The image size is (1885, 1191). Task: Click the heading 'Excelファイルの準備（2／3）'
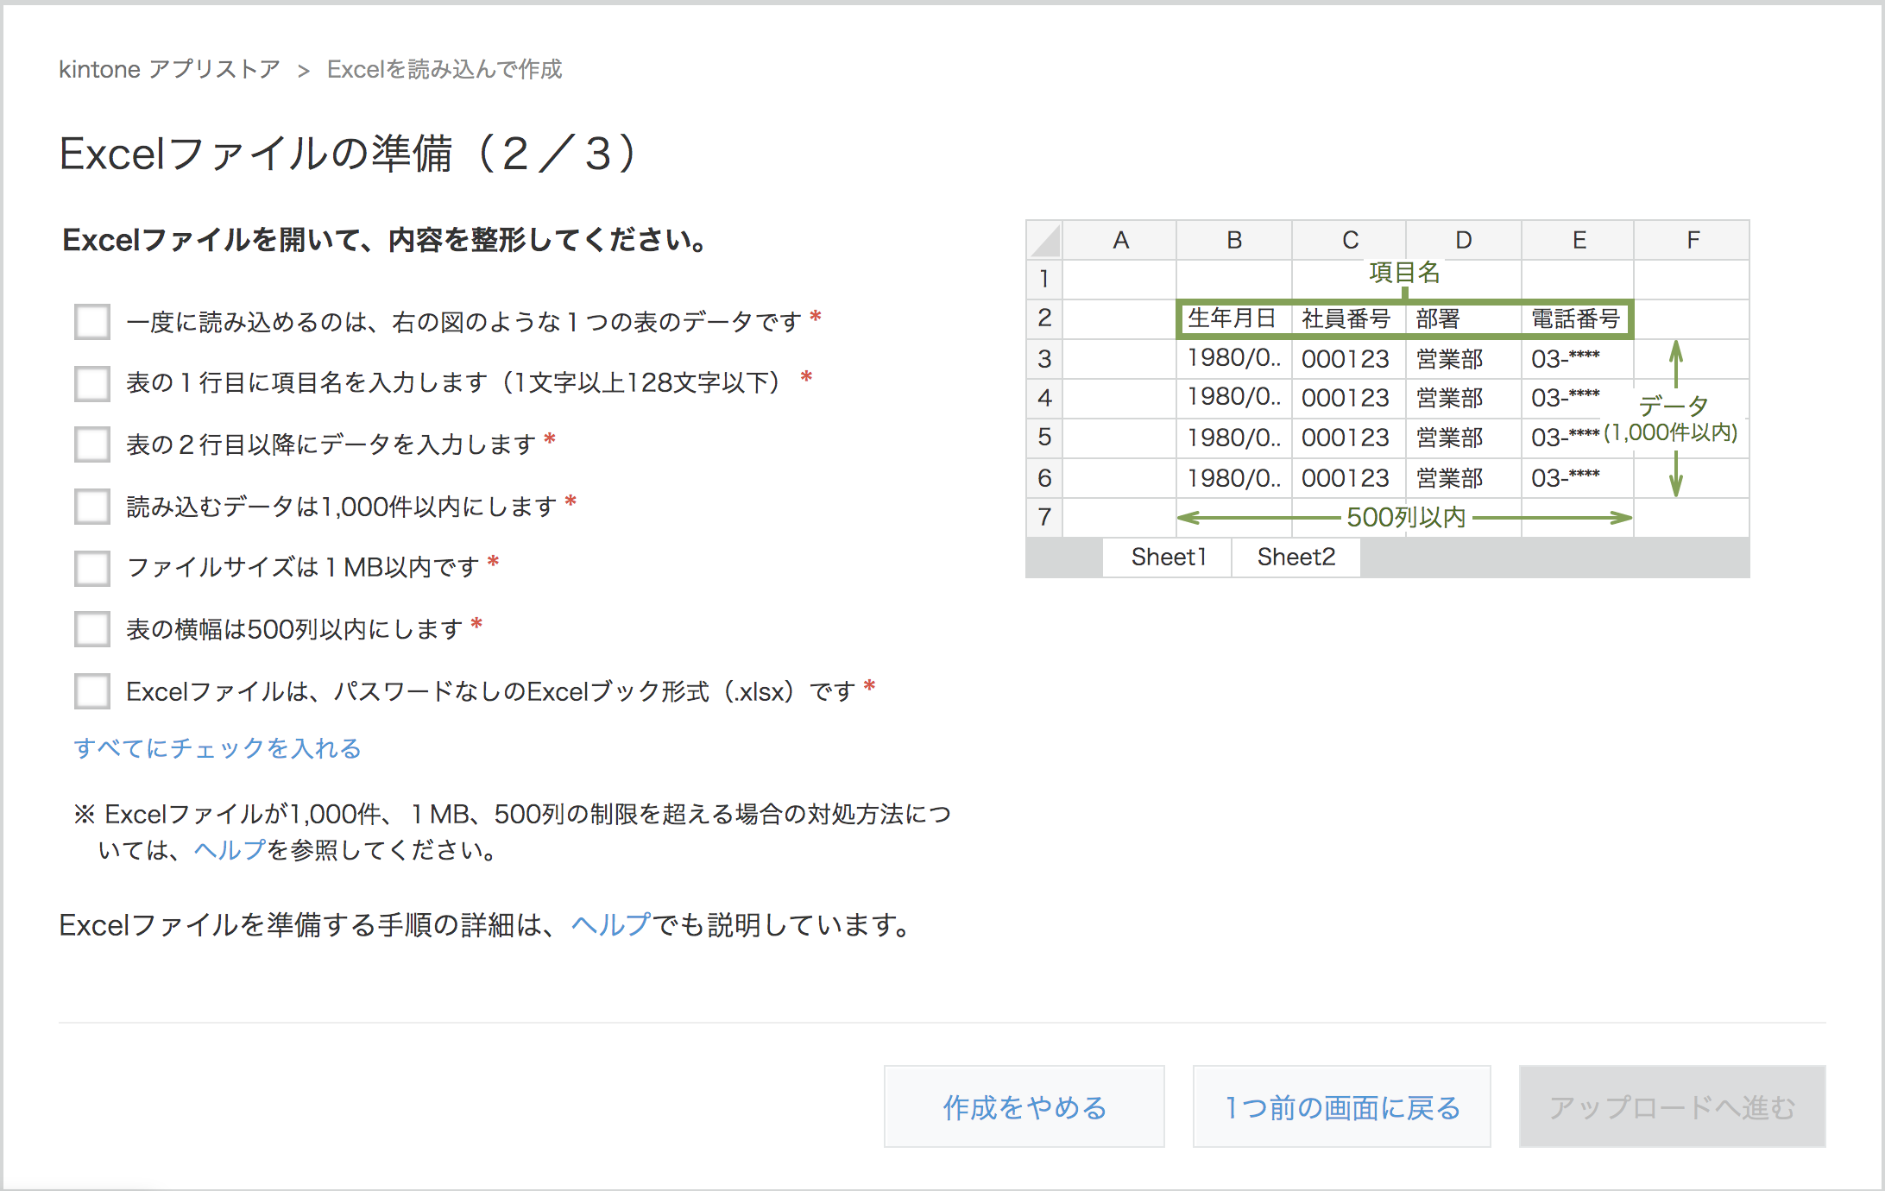tap(349, 154)
